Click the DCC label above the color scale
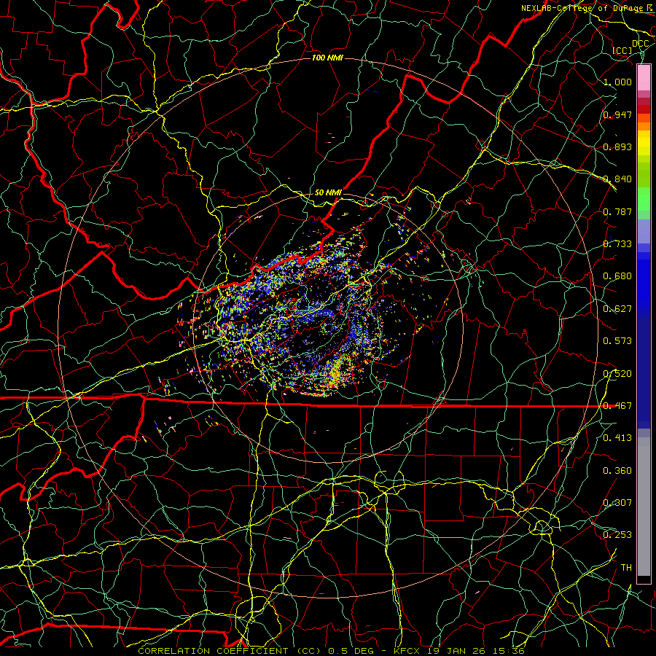The width and height of the screenshot is (656, 656). tap(640, 44)
